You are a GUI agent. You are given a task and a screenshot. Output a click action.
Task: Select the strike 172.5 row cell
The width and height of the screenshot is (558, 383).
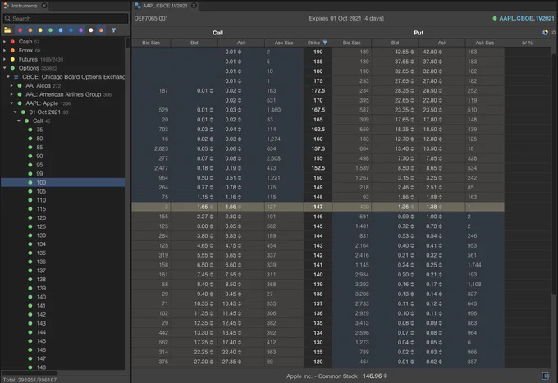(x=318, y=91)
